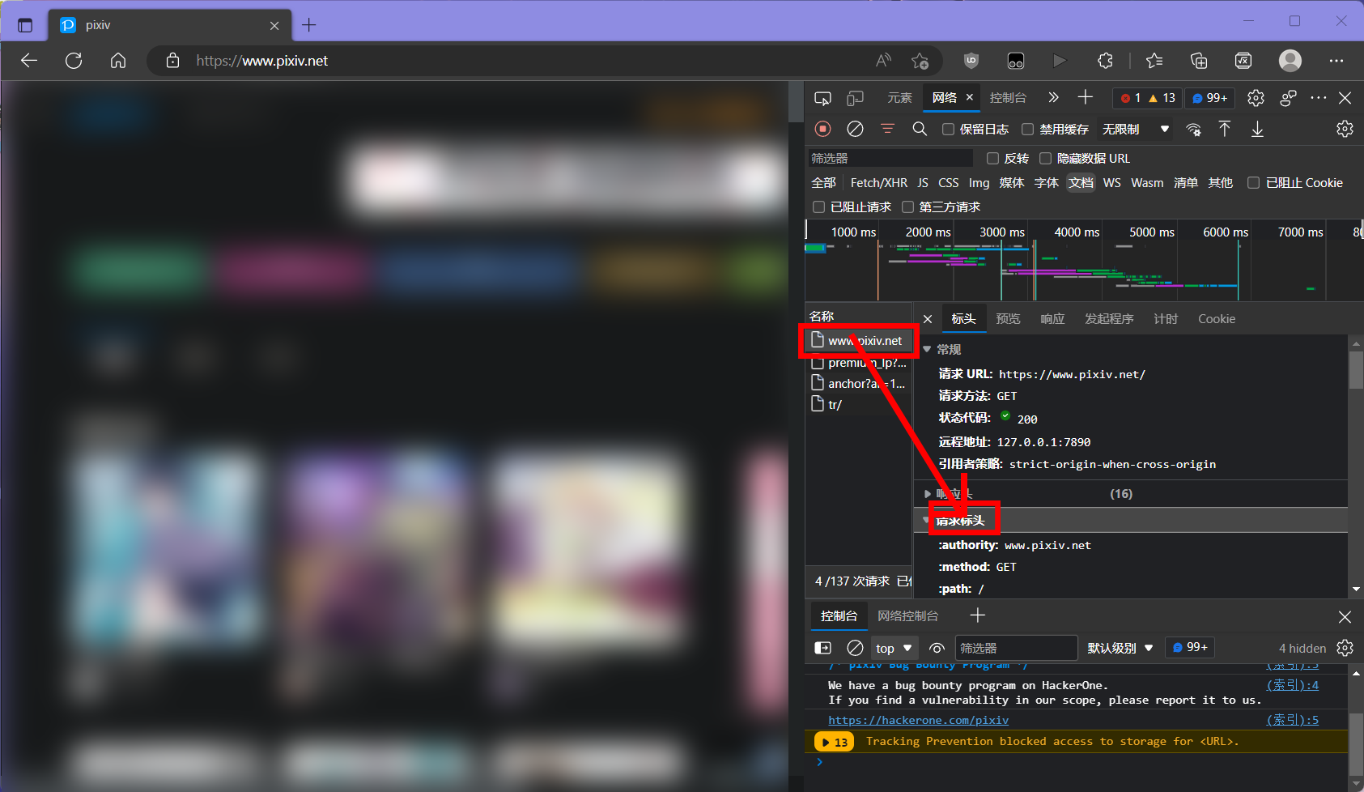Tick the blocked requests checkbox
This screenshot has height=792, width=1364.
click(x=818, y=207)
